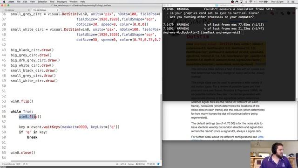Click the 7.1692 WARNING line in the terminal

coord(214,28)
